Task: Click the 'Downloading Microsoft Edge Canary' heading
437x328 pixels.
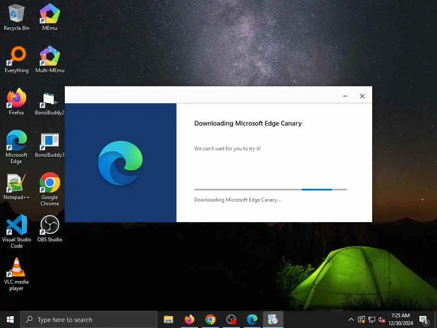Action: pyautogui.click(x=248, y=123)
